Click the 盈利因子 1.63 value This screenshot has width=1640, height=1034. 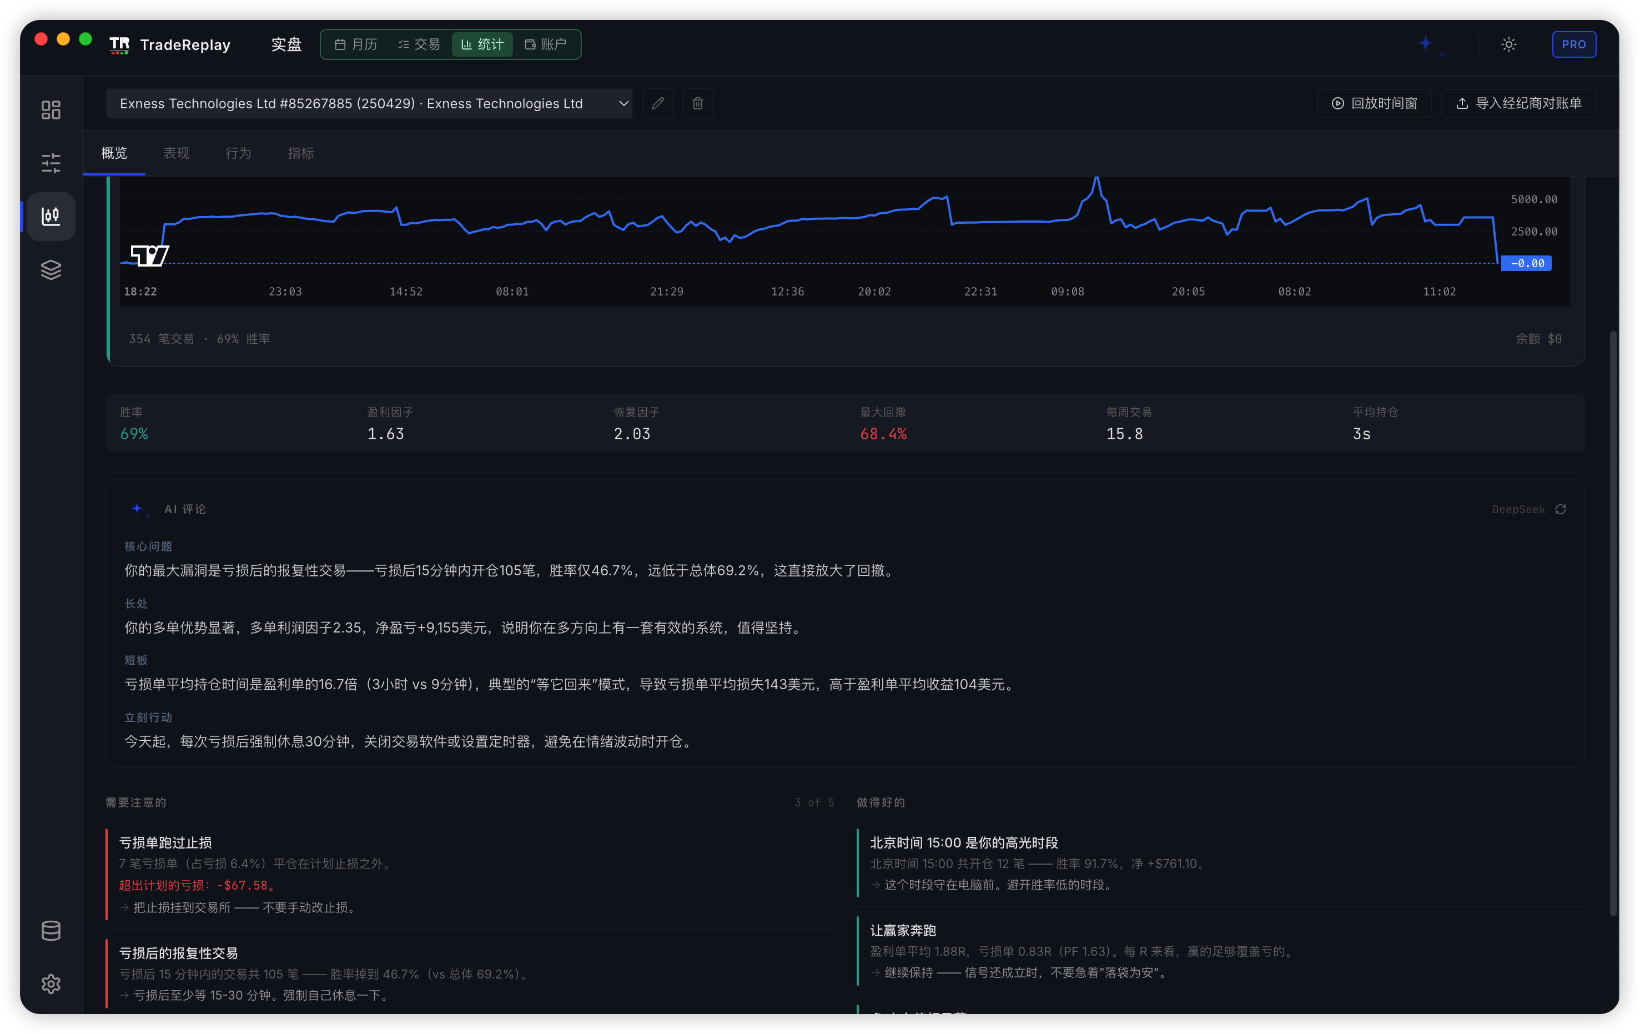click(x=385, y=434)
